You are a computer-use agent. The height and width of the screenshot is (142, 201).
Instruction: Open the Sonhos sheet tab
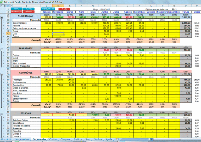pyautogui.click(x=98, y=139)
